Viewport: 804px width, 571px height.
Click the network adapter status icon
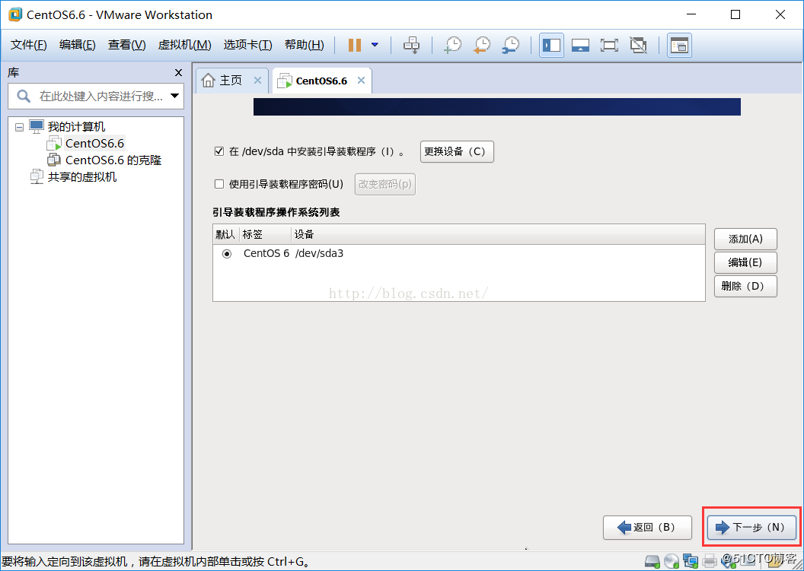tap(691, 561)
